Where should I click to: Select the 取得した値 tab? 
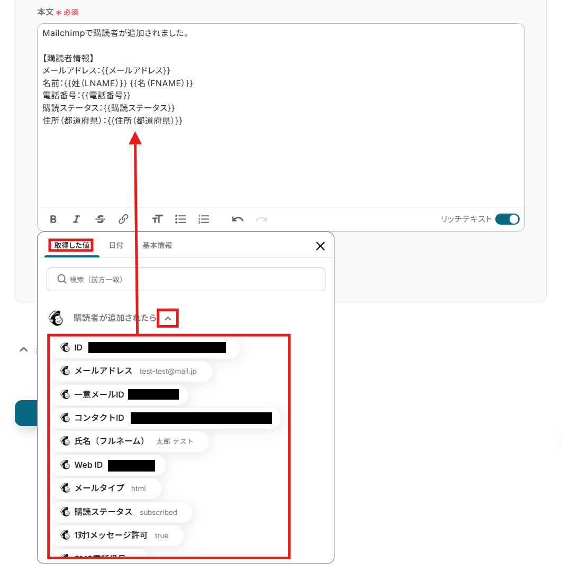click(71, 245)
